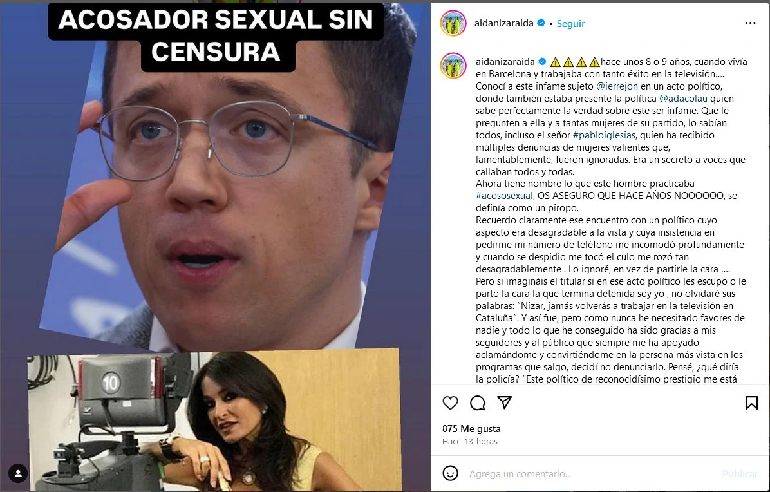Click aidanizaraida username in caption
770x492 pixels.
tap(505, 62)
